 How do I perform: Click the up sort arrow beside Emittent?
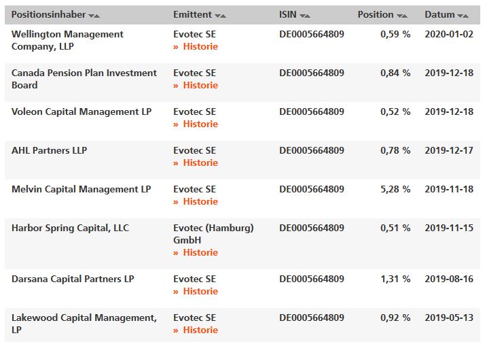coord(223,16)
